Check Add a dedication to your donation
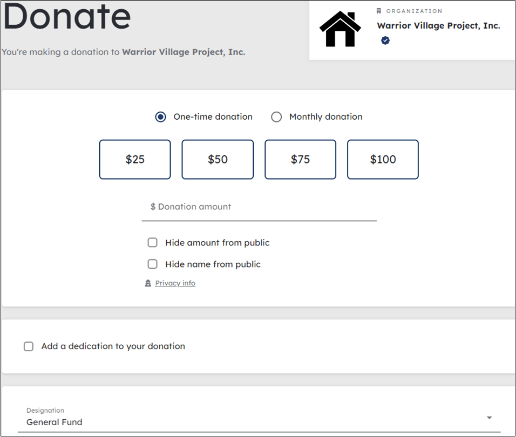The height and width of the screenshot is (437, 516). coord(29,346)
